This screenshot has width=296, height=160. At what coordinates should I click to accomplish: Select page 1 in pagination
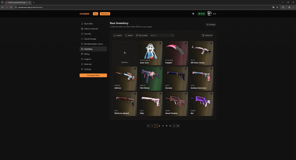(156, 126)
